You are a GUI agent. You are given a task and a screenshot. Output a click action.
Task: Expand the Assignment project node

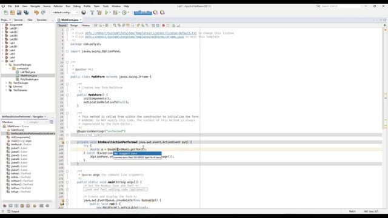click(2, 25)
